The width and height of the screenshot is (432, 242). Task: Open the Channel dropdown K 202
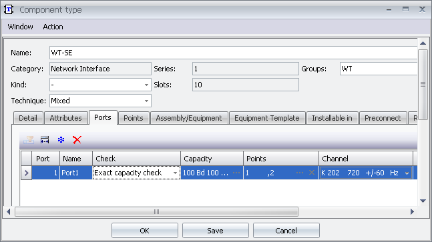(407, 173)
